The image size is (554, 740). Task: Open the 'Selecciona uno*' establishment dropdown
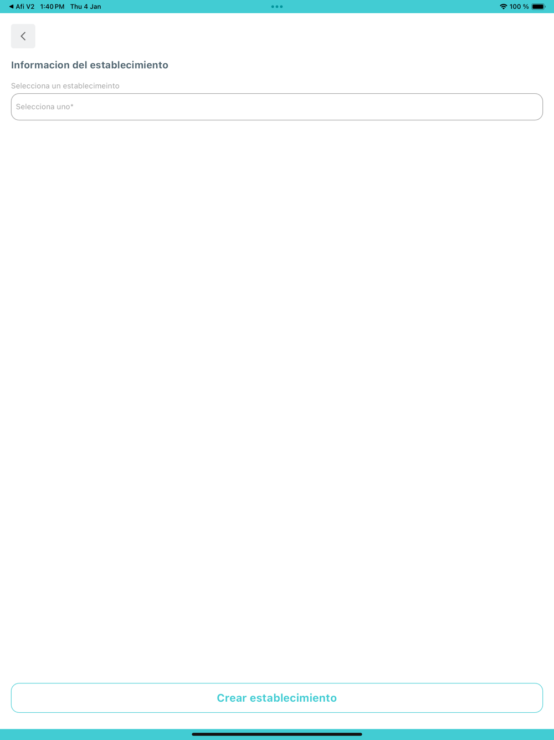(277, 107)
